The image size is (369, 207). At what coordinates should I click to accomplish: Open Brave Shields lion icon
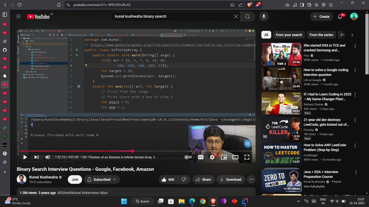coord(249,5)
